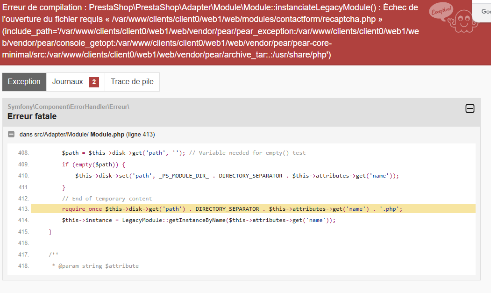Viewport: 491px width, 293px height.
Task: Open the Trace de pile tab
Action: coord(132,82)
